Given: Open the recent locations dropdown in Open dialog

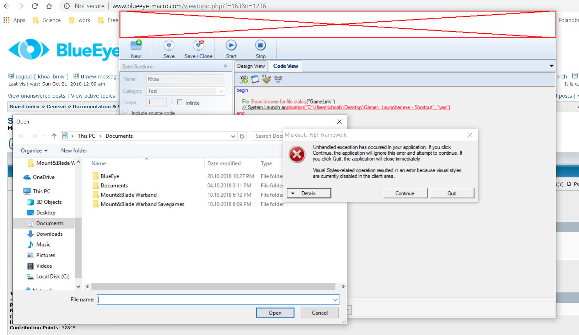Looking at the screenshot, I should (x=45, y=136).
